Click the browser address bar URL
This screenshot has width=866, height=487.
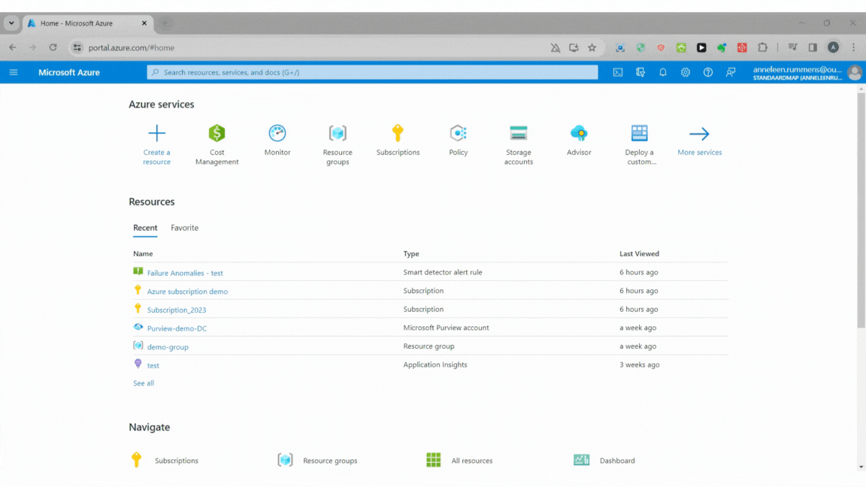[x=132, y=47]
